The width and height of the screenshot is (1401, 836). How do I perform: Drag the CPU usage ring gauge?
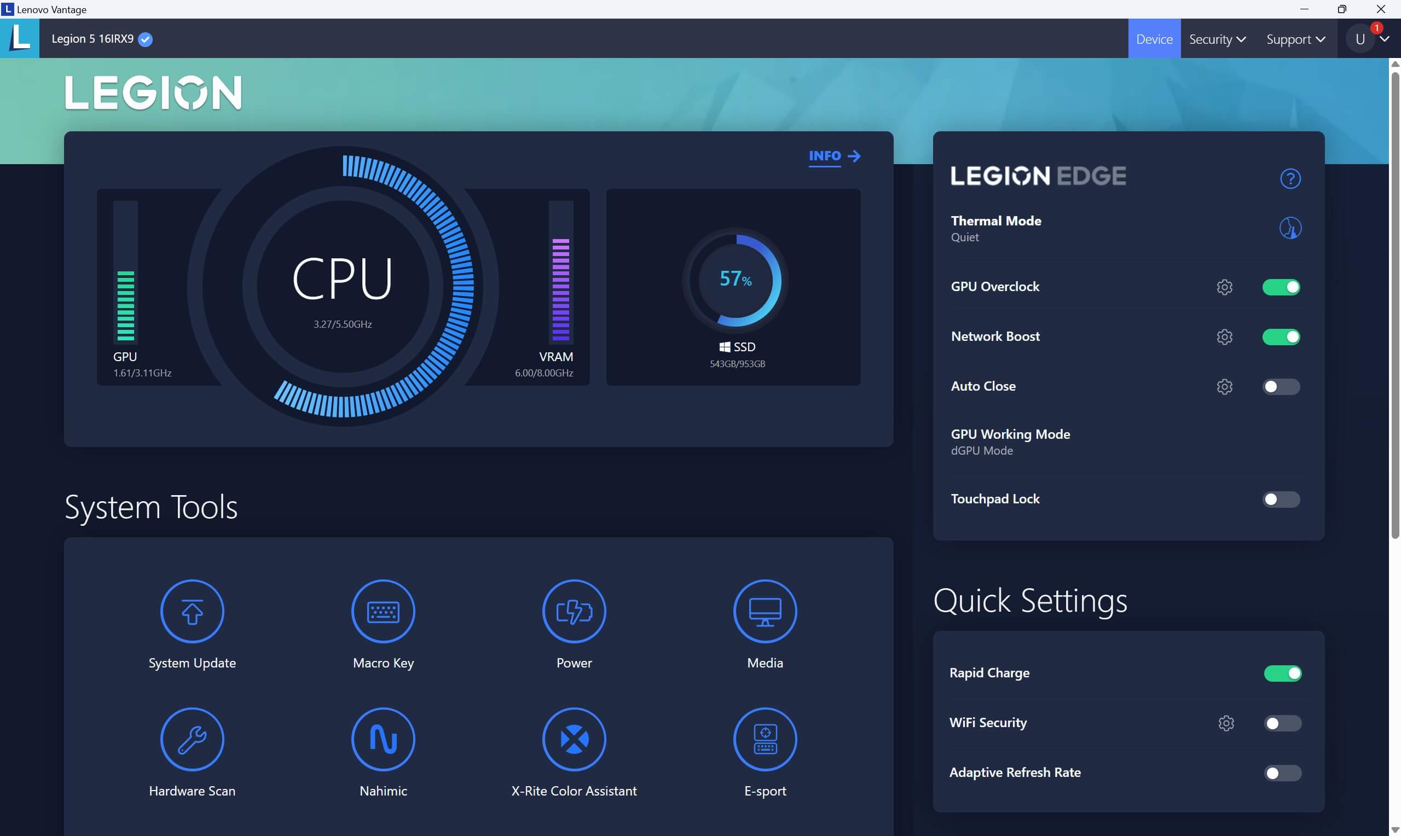pyautogui.click(x=342, y=289)
